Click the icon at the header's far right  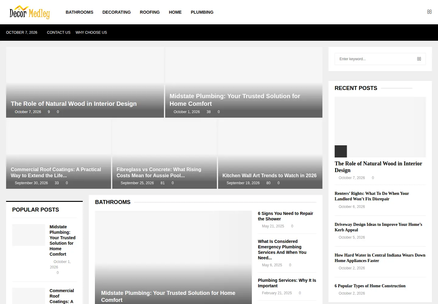429,12
